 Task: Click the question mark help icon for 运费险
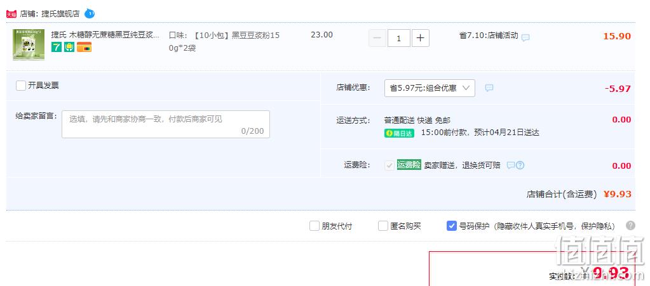[x=520, y=165]
